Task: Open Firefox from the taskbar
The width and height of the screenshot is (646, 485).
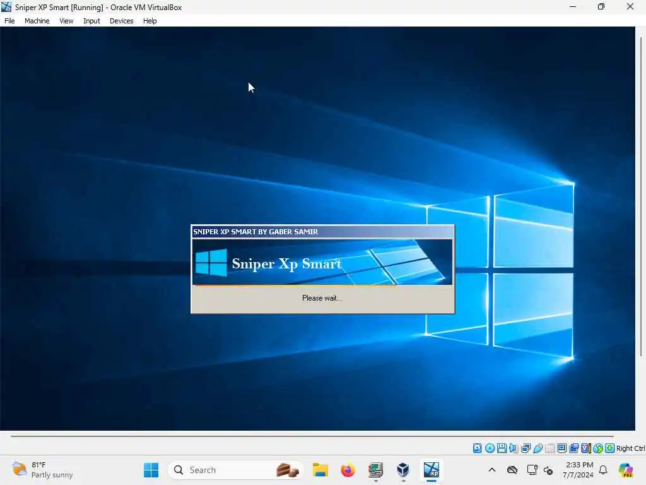Action: pos(348,470)
